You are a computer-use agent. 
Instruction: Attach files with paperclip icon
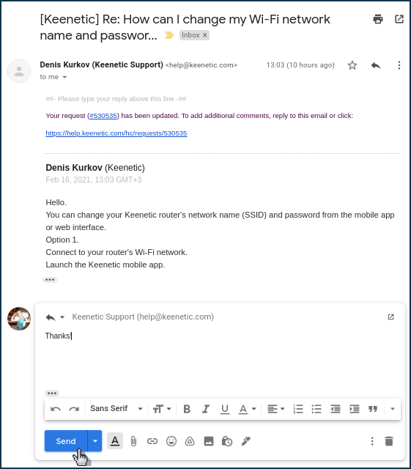133,441
